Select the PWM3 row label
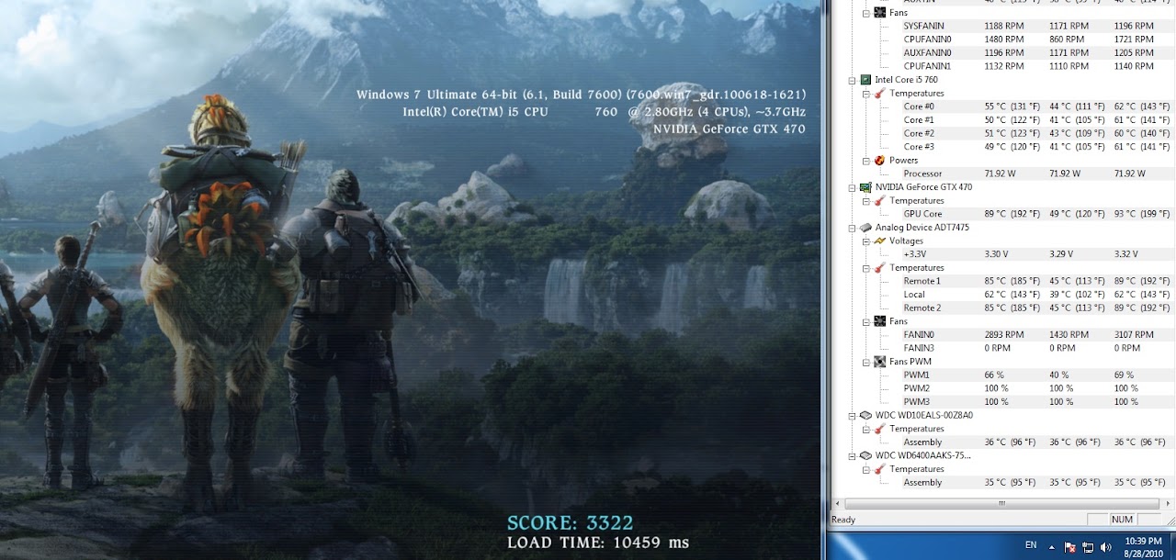The width and height of the screenshot is (1176, 560). [x=917, y=402]
